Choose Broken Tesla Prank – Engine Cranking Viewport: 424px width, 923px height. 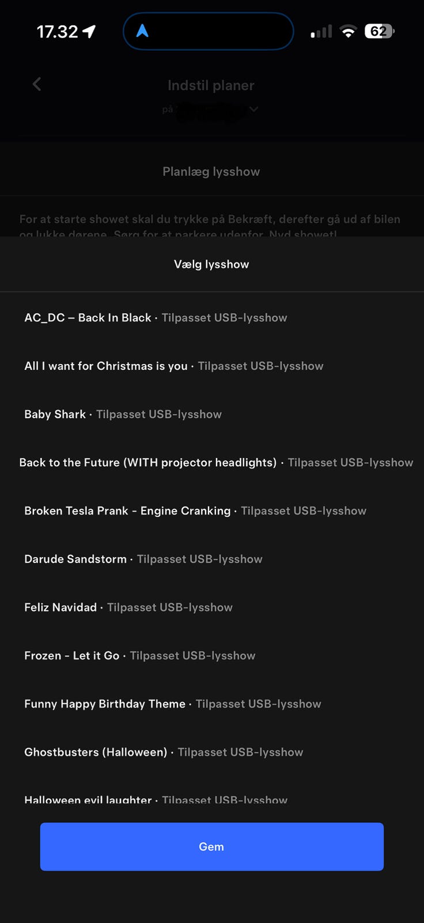point(195,511)
